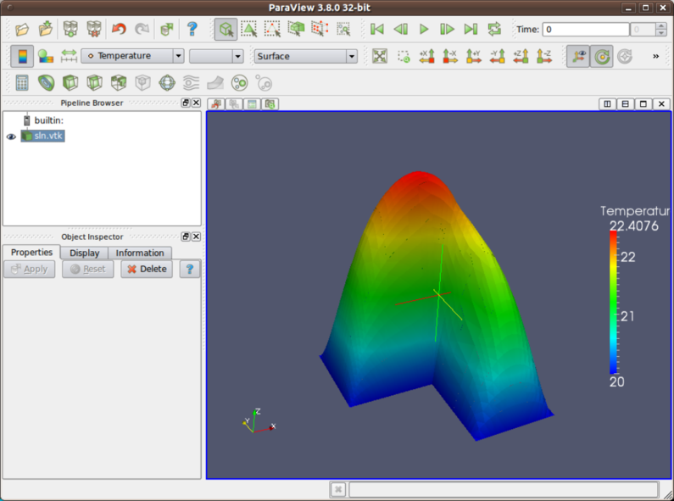
Task: Toggle orientation axes visibility
Action: 579,57
